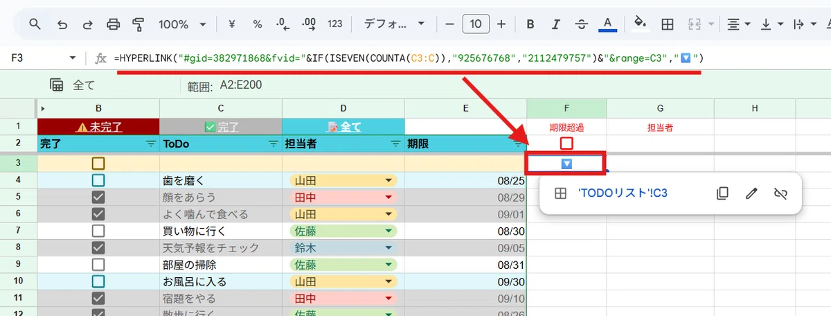Screen dimensions: 831x316
Task: Open filter menu for 完了 column
Action: click(151, 144)
